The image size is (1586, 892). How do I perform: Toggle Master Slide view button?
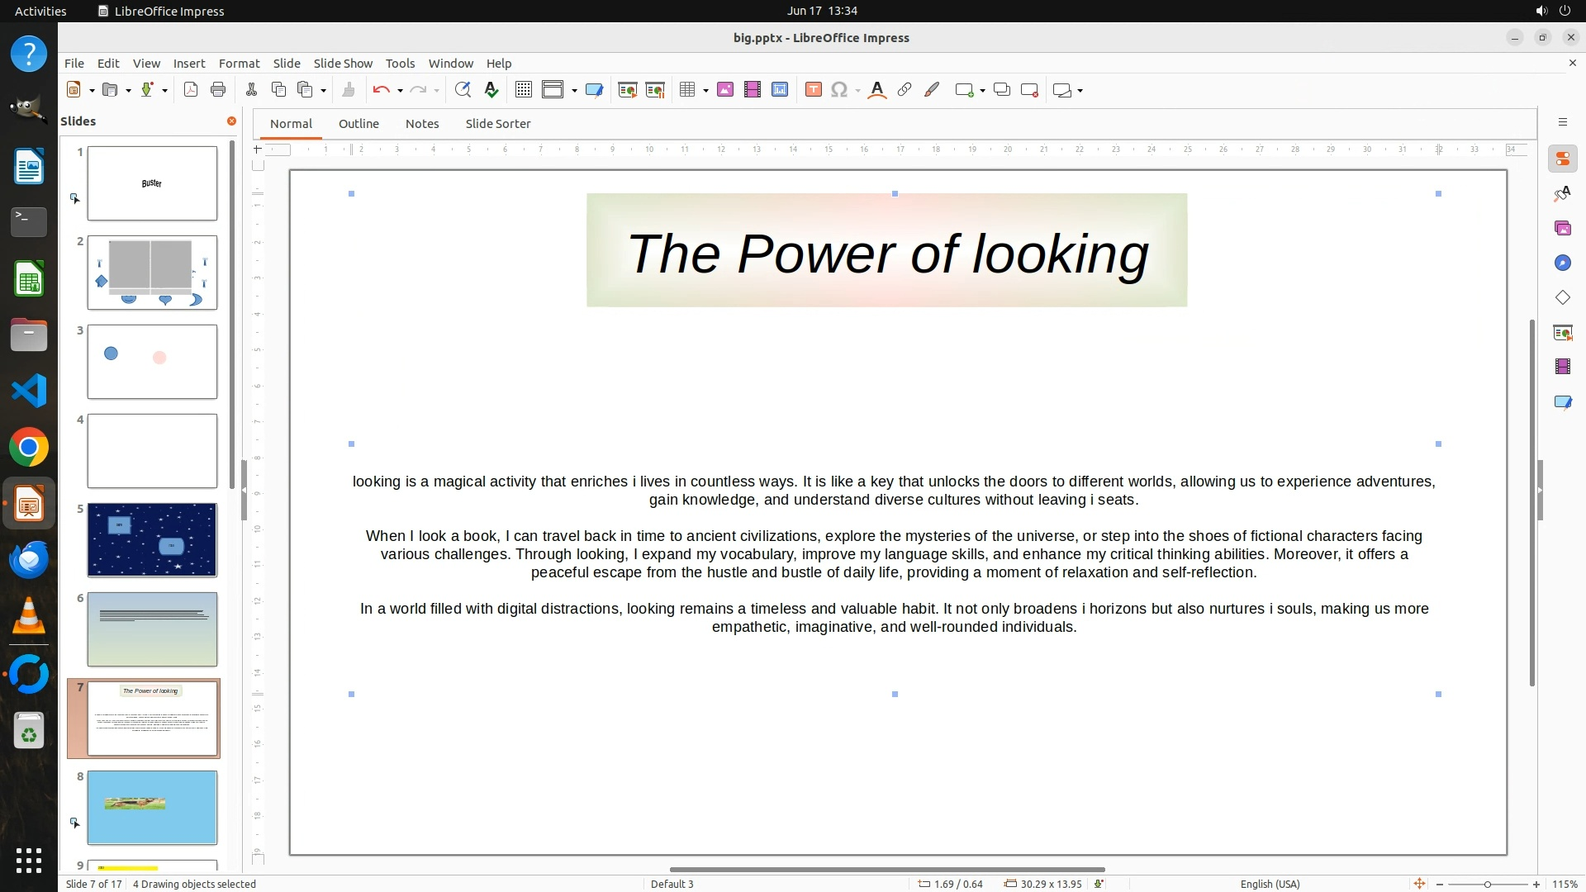[x=594, y=90]
